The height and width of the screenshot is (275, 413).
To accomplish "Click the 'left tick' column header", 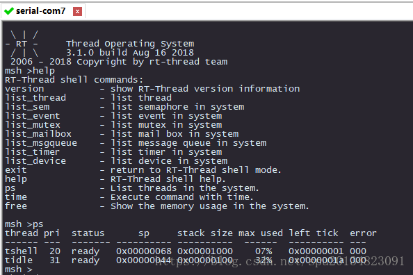I will tap(314, 233).
